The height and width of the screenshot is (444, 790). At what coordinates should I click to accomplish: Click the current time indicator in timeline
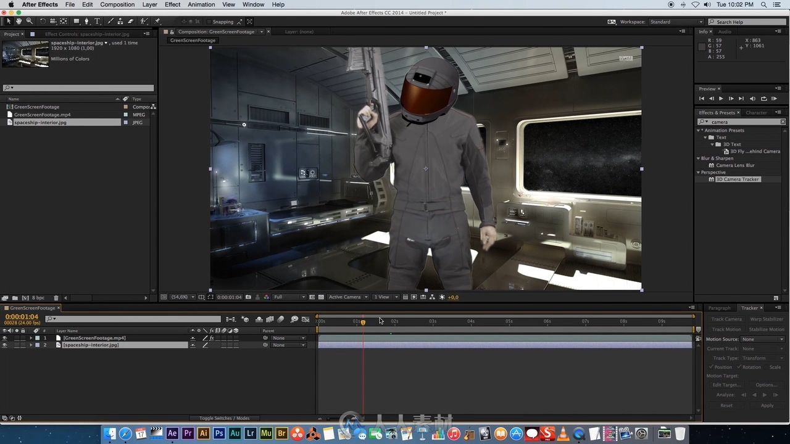tap(363, 322)
